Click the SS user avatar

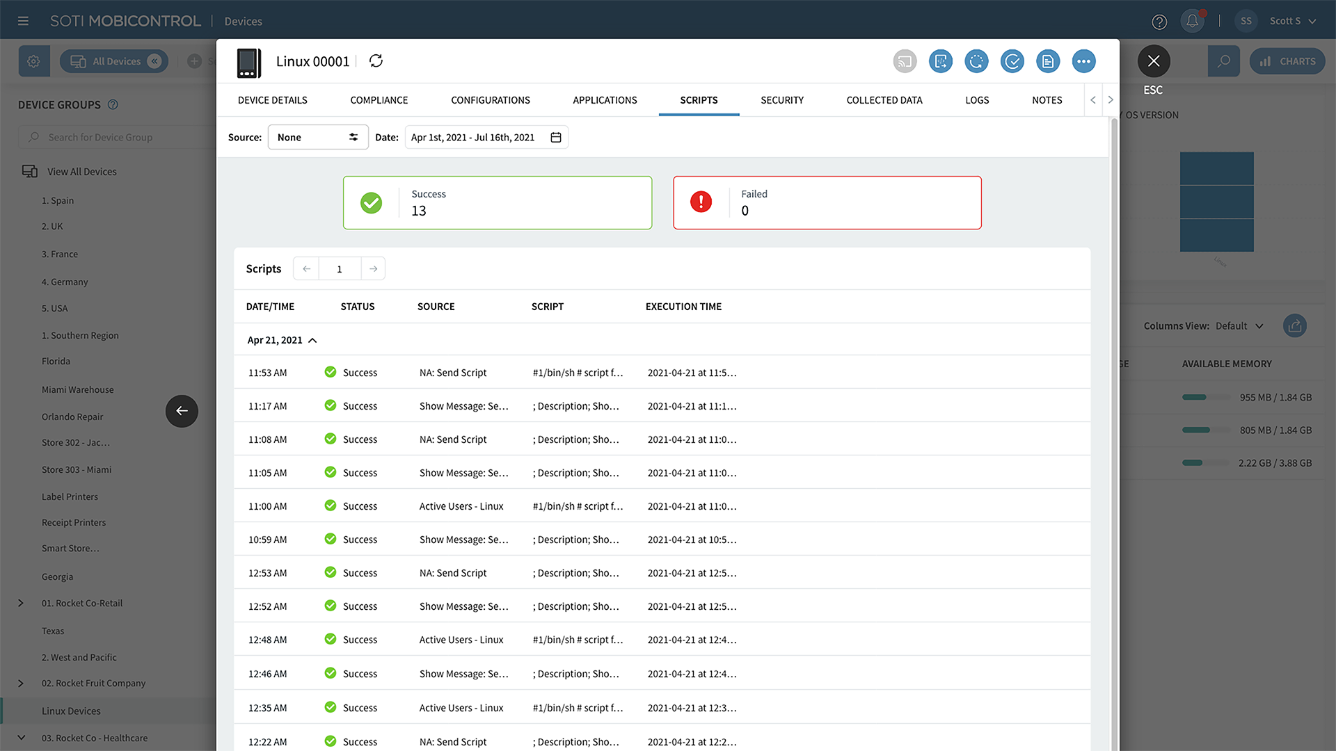[x=1246, y=21]
